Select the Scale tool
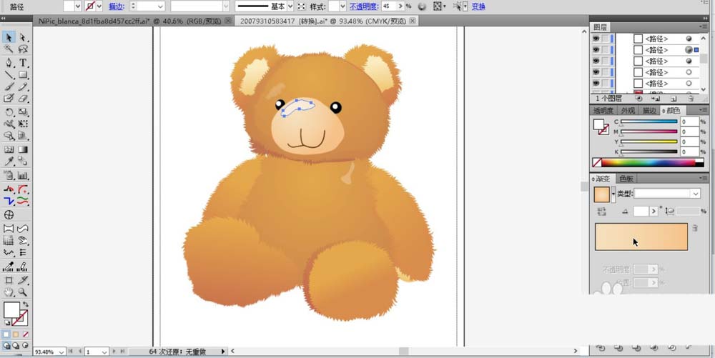Viewport: 715px width, 358px height. pos(23,112)
